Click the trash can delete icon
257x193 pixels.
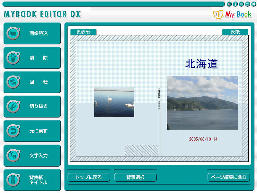click(x=13, y=58)
